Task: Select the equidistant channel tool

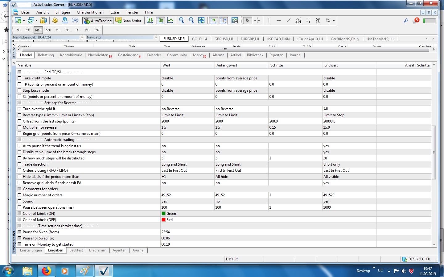Action: click(298, 21)
